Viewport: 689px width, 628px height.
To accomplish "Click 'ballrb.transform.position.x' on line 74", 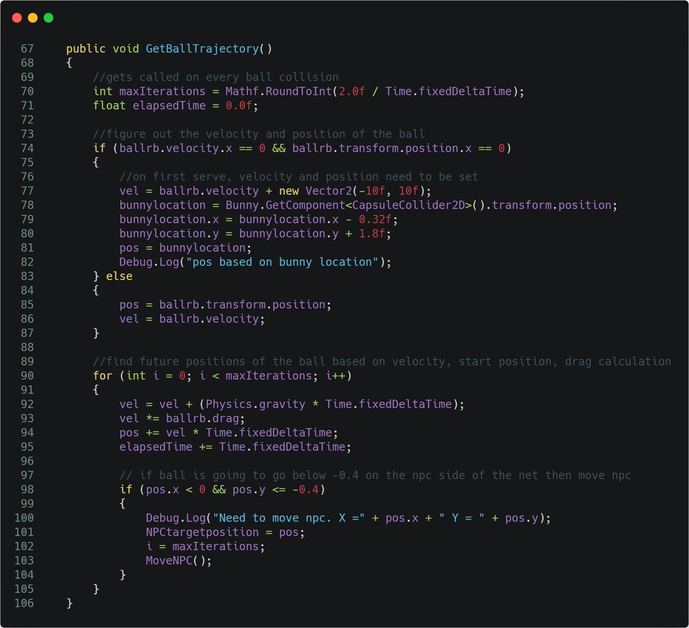I will click(x=382, y=148).
